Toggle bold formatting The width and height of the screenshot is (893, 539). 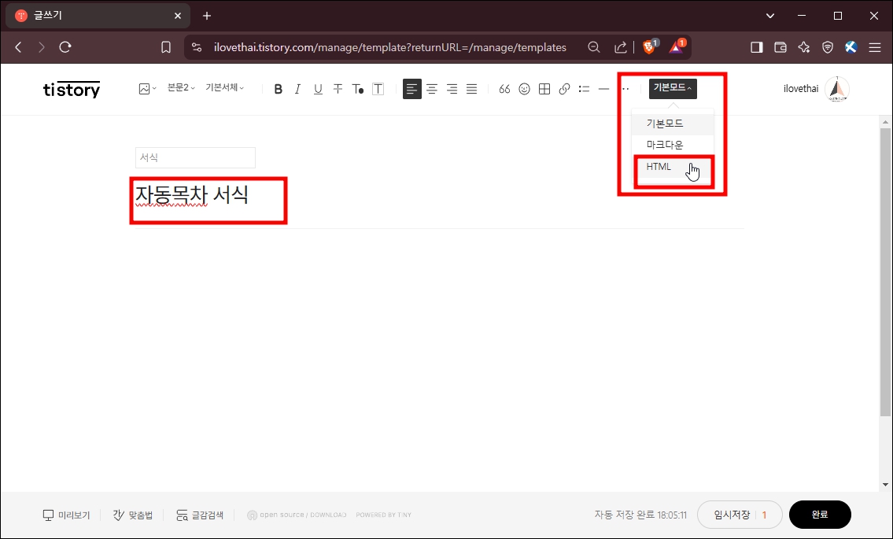click(x=278, y=89)
